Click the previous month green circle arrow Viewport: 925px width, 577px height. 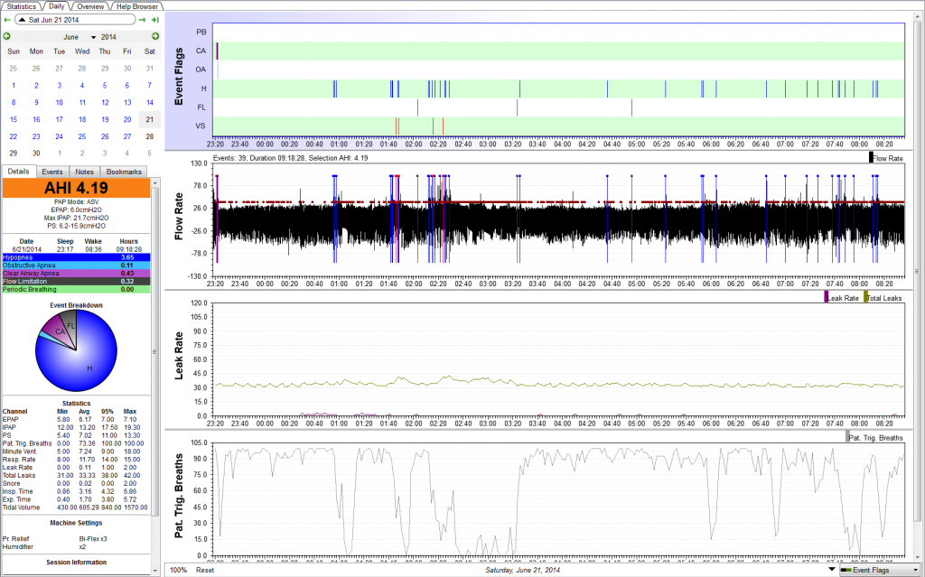[x=7, y=36]
